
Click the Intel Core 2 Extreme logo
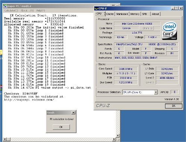[170, 31]
